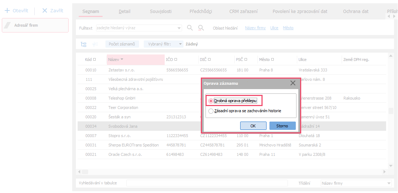The image size is (398, 193).
Task: Click the Název firmy search area link
Action: point(255,28)
